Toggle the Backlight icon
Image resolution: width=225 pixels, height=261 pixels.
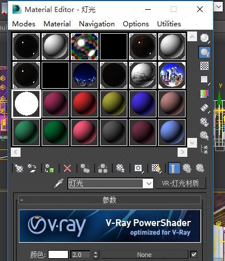[x=204, y=52]
